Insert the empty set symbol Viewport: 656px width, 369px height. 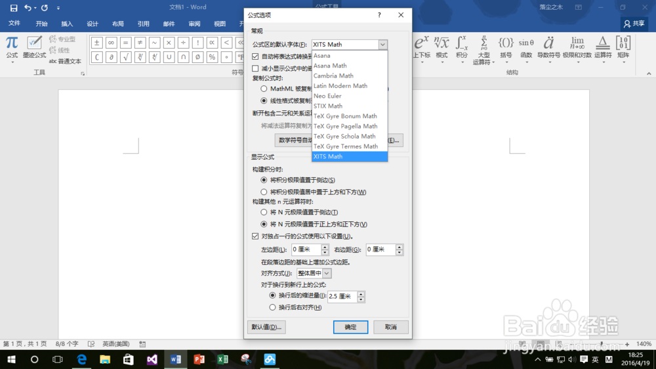point(198,57)
